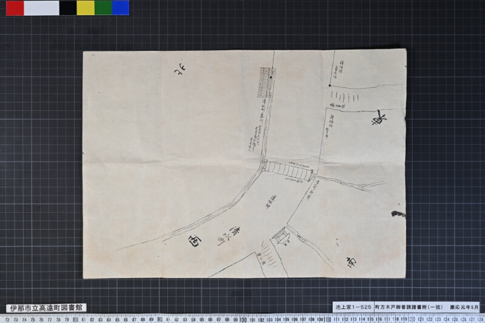Click the 110 mark on the ruler
Image resolution: width=485 pixels, height=323 pixels.
328,319
